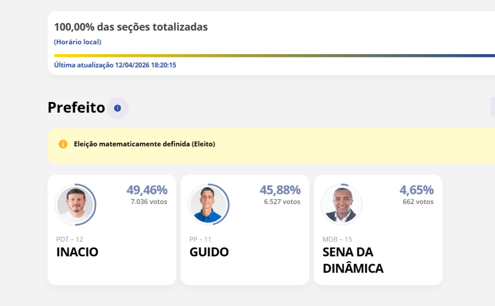Click the Eleição matematicamente definida notice
The image size is (495, 306).
click(x=145, y=144)
